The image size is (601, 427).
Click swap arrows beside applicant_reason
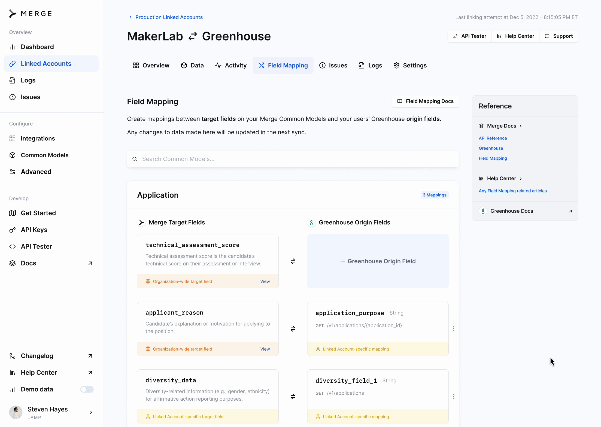[293, 329]
